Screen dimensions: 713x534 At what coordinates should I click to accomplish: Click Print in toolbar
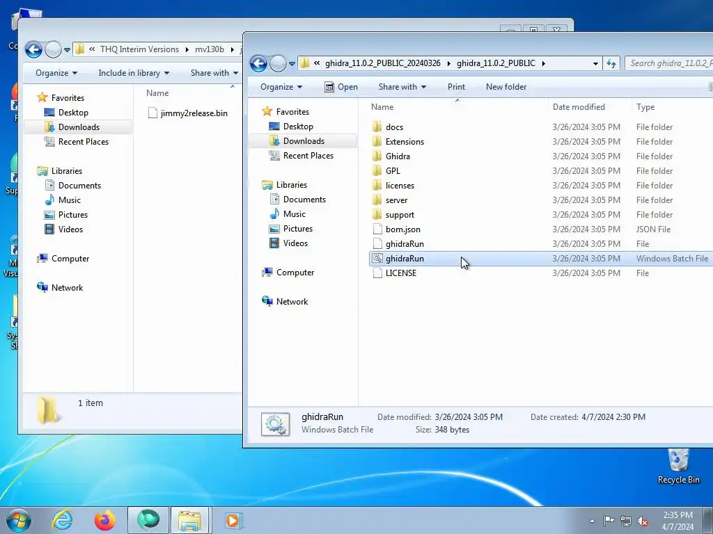point(456,87)
